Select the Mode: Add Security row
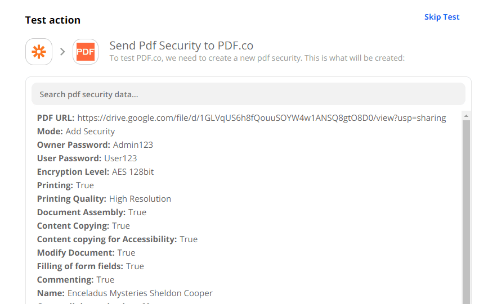 76,131
